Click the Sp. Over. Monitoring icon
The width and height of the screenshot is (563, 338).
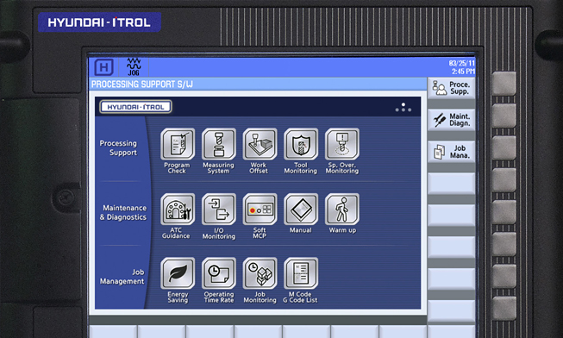[x=342, y=144]
